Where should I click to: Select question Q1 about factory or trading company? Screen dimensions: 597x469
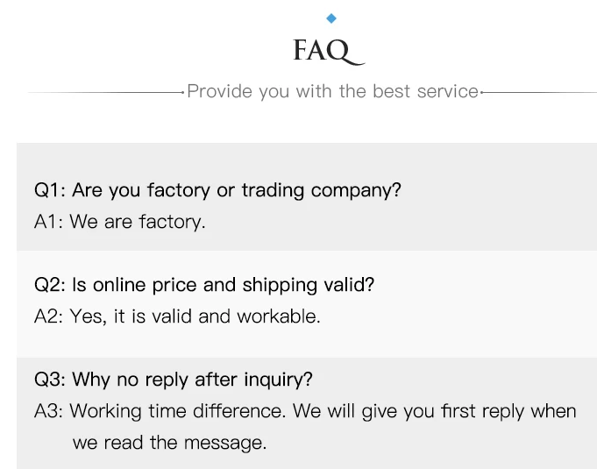[x=217, y=190]
